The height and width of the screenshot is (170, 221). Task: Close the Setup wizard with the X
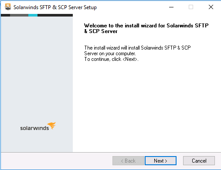[x=211, y=7]
